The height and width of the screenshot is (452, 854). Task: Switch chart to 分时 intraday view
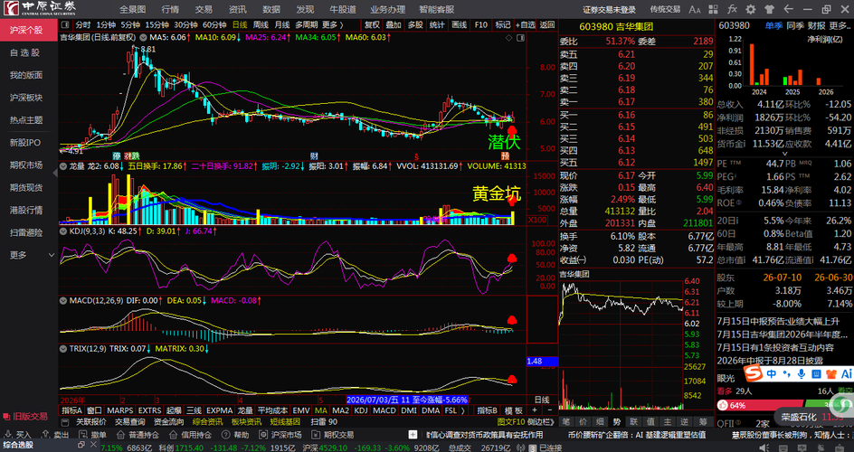pyautogui.click(x=83, y=25)
